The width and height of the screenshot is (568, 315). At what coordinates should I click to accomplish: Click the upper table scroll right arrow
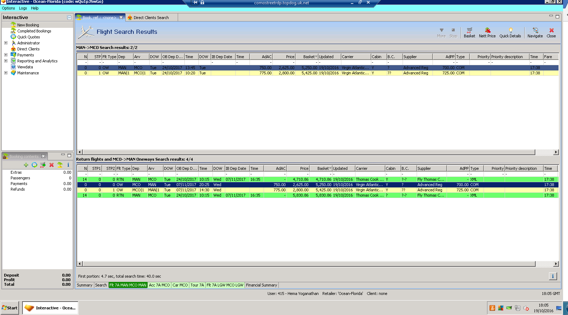click(x=556, y=152)
